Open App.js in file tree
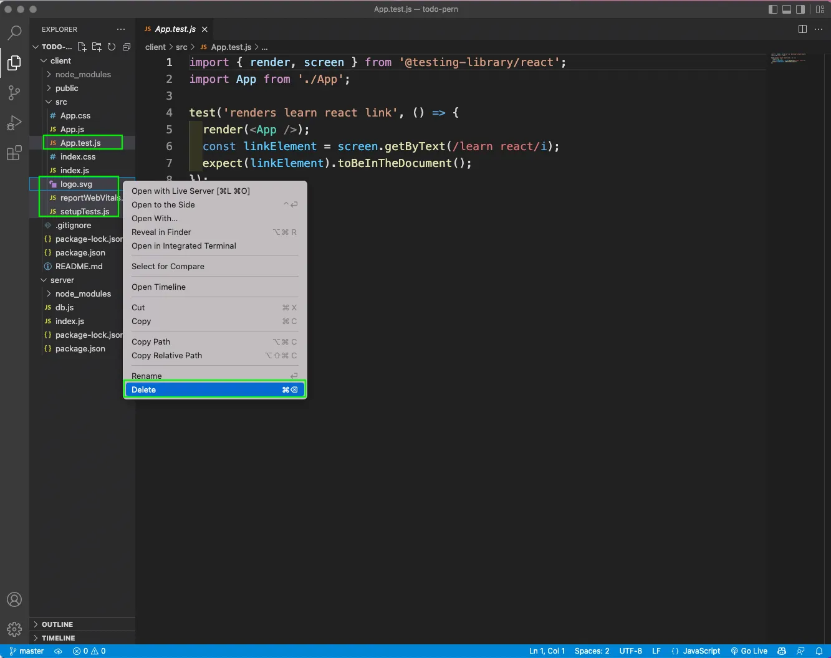The width and height of the screenshot is (831, 658). tap(82, 129)
